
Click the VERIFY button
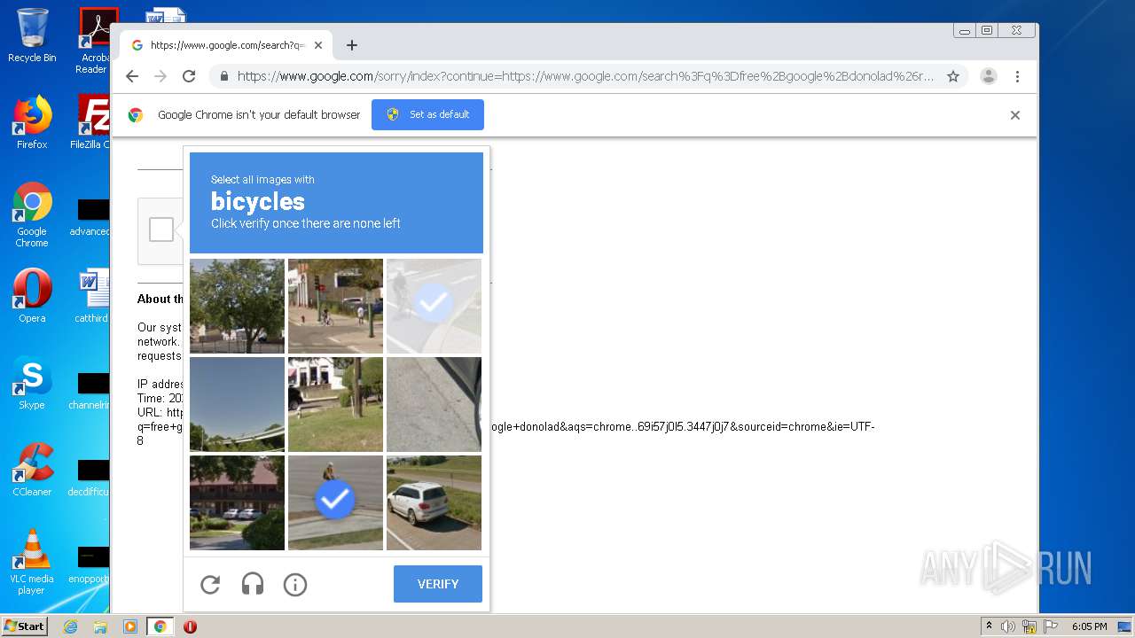[438, 584]
